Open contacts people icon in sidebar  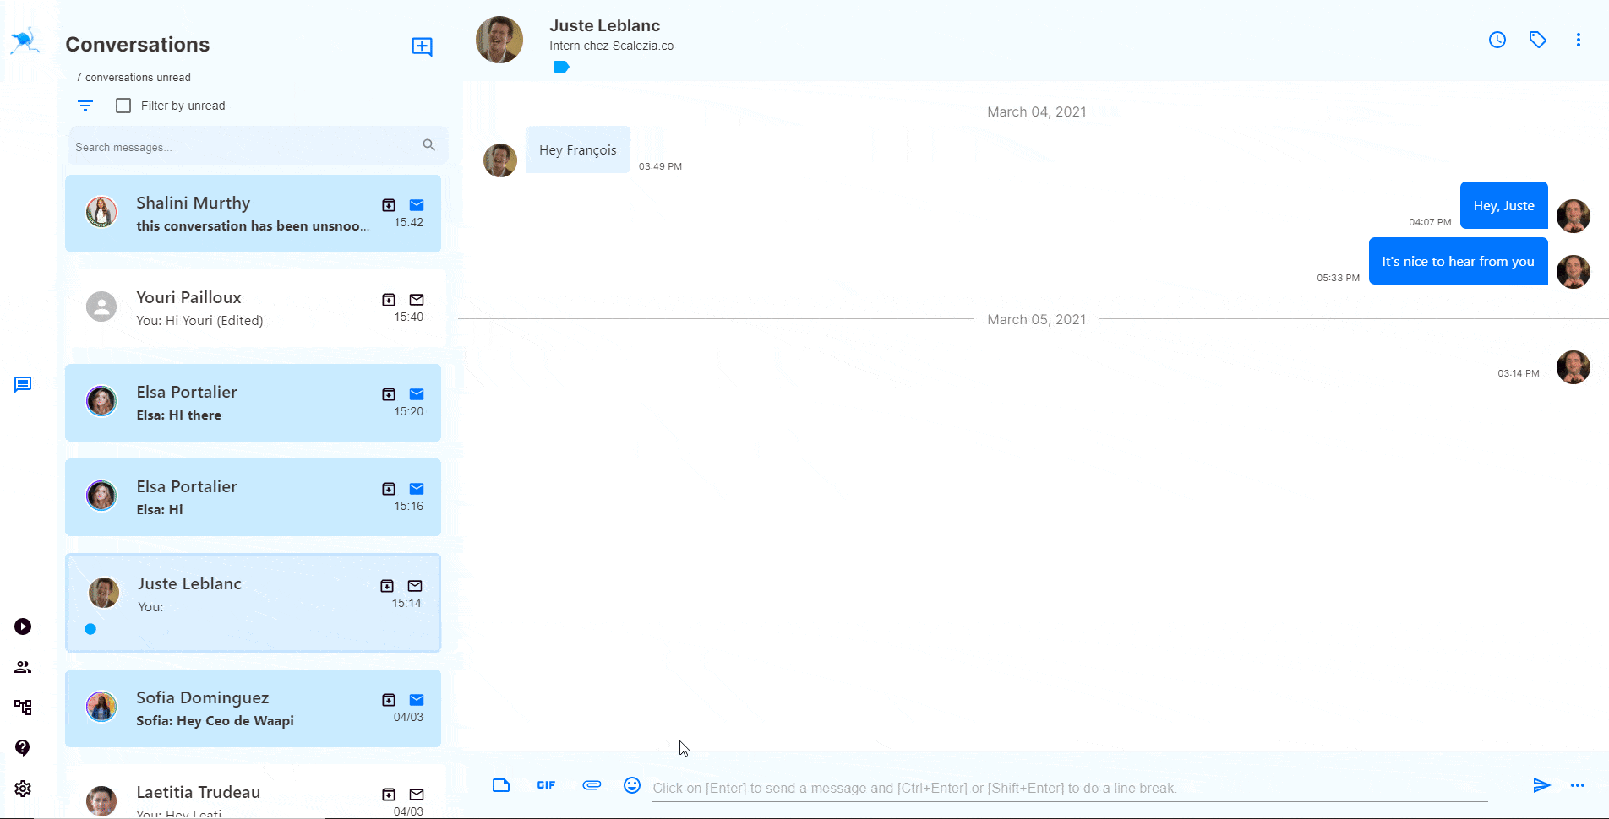(x=23, y=667)
